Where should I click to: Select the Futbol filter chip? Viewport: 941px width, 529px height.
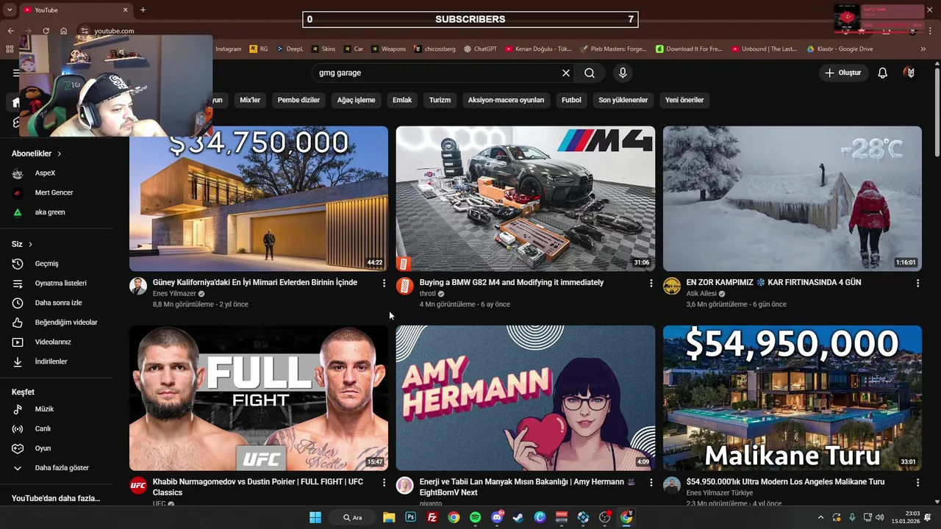571,100
